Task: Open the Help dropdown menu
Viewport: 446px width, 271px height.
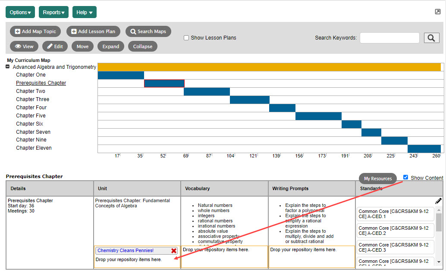Action: point(84,12)
